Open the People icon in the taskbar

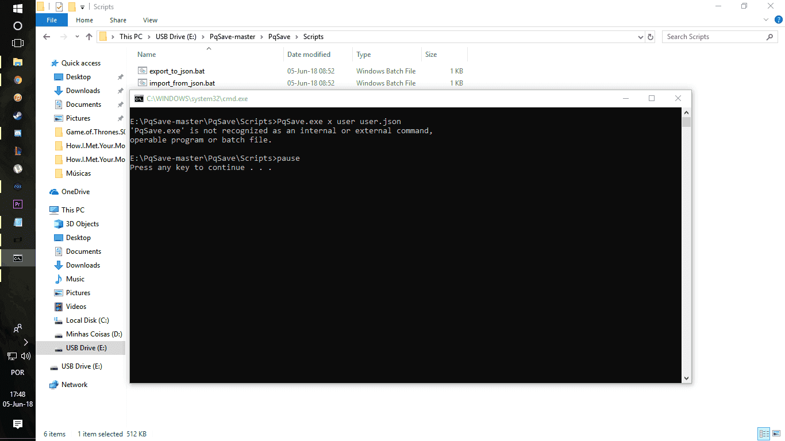[x=17, y=328]
